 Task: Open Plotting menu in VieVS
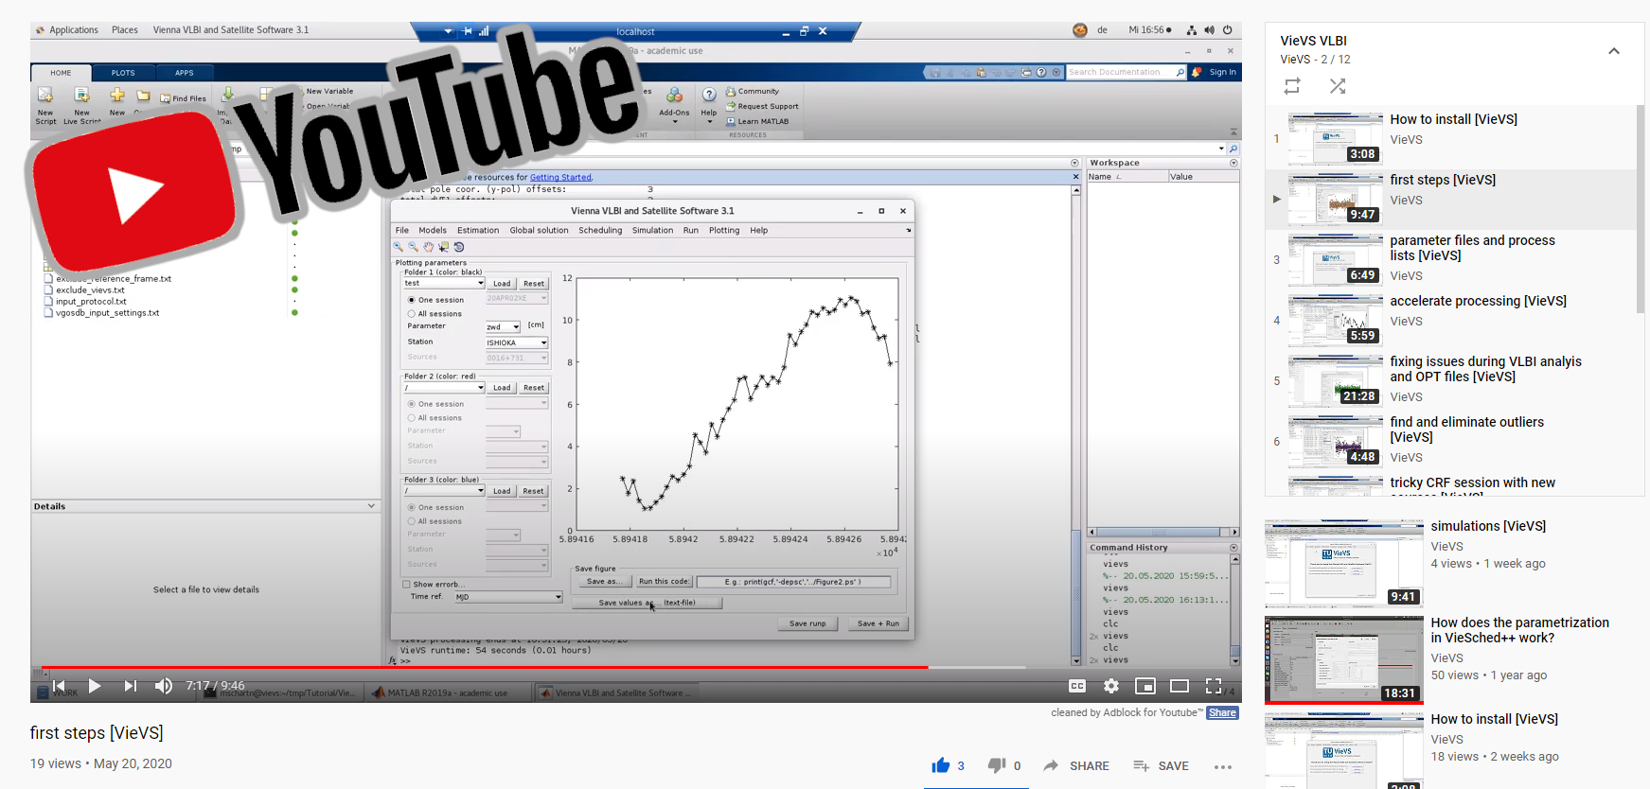(x=724, y=231)
